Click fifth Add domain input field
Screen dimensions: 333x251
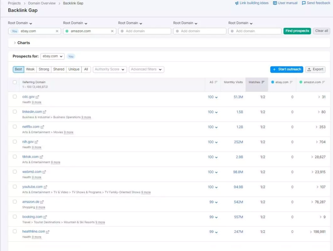[x=255, y=31]
